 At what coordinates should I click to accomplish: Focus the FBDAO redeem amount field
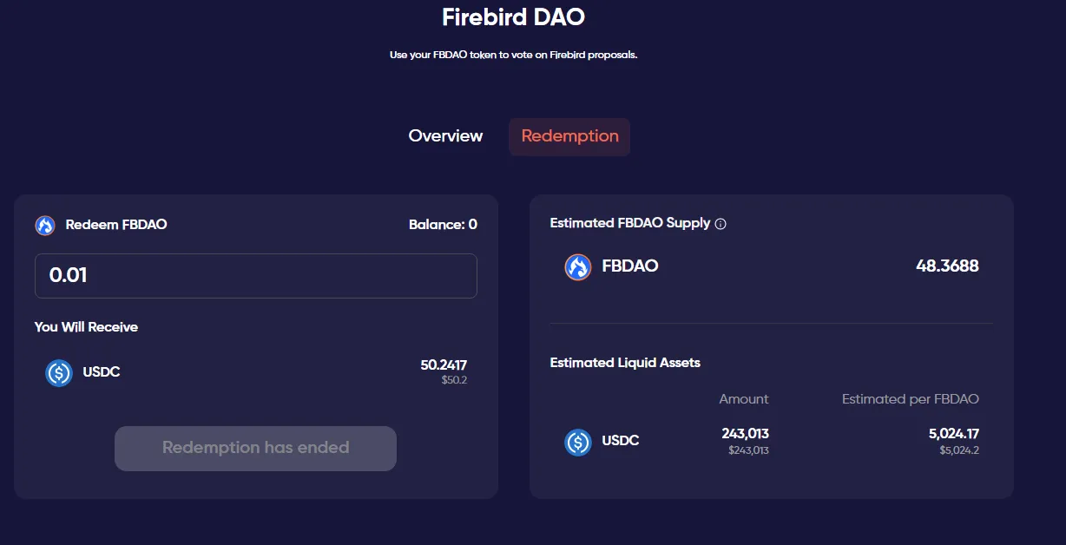255,276
